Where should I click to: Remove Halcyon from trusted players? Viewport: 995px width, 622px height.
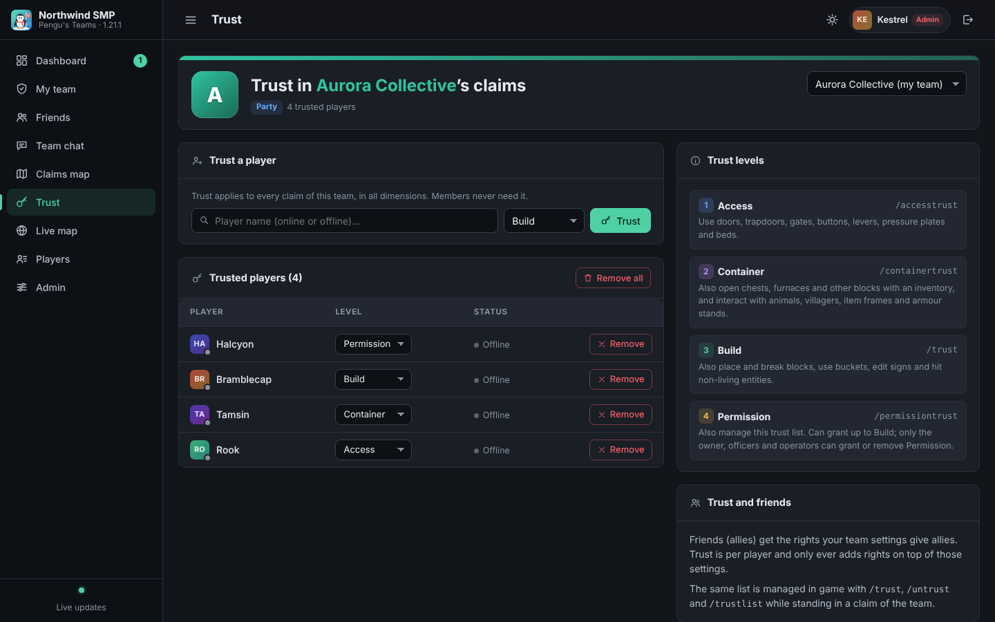pos(620,344)
